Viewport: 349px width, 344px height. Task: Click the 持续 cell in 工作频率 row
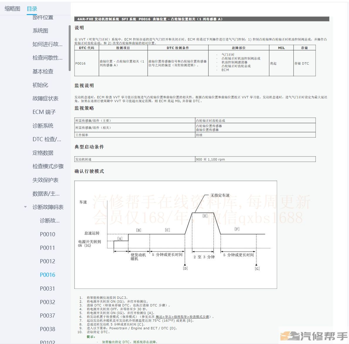tap(255, 135)
